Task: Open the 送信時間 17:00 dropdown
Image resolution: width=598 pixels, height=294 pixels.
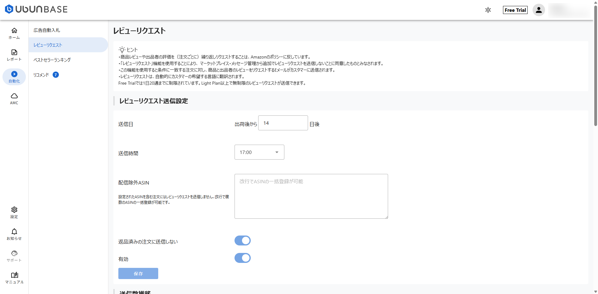Action: (x=259, y=152)
